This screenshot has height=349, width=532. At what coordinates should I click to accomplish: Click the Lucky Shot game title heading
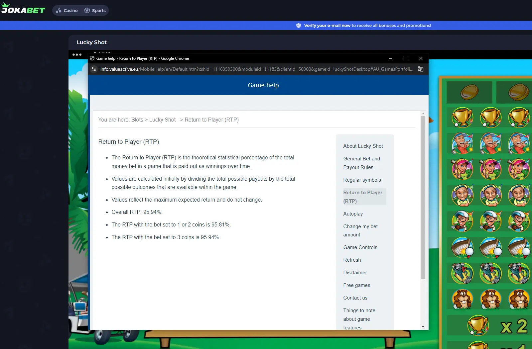pyautogui.click(x=91, y=42)
